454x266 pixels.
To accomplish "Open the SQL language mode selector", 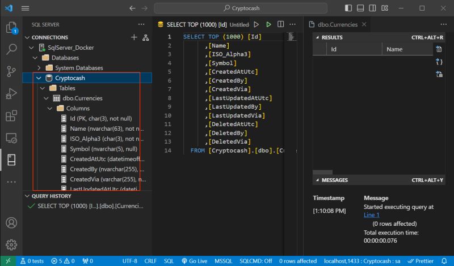I will (169, 261).
